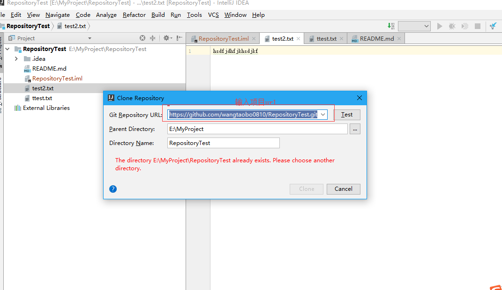
Task: Select External Libraries node
Action: tap(46, 108)
